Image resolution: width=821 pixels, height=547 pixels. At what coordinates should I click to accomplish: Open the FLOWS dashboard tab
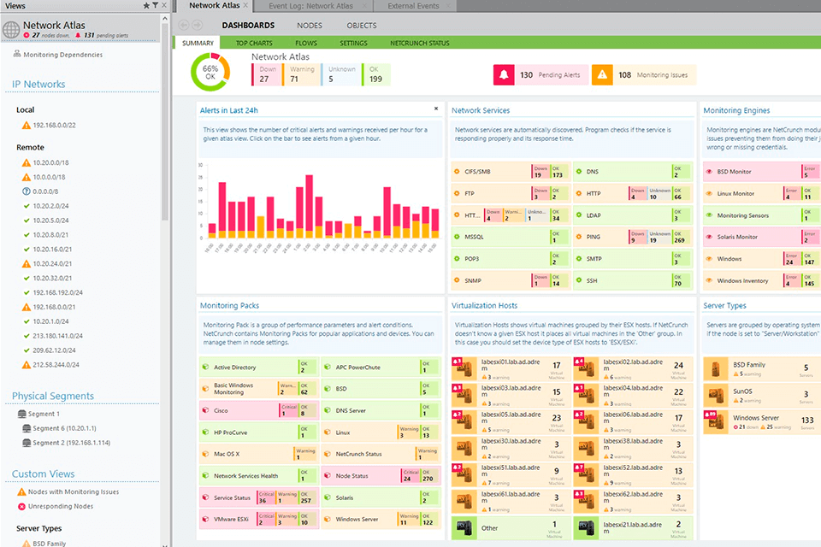[x=306, y=43]
